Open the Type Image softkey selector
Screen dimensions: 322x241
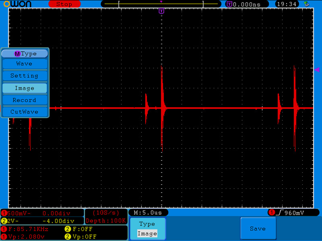coord(148,229)
